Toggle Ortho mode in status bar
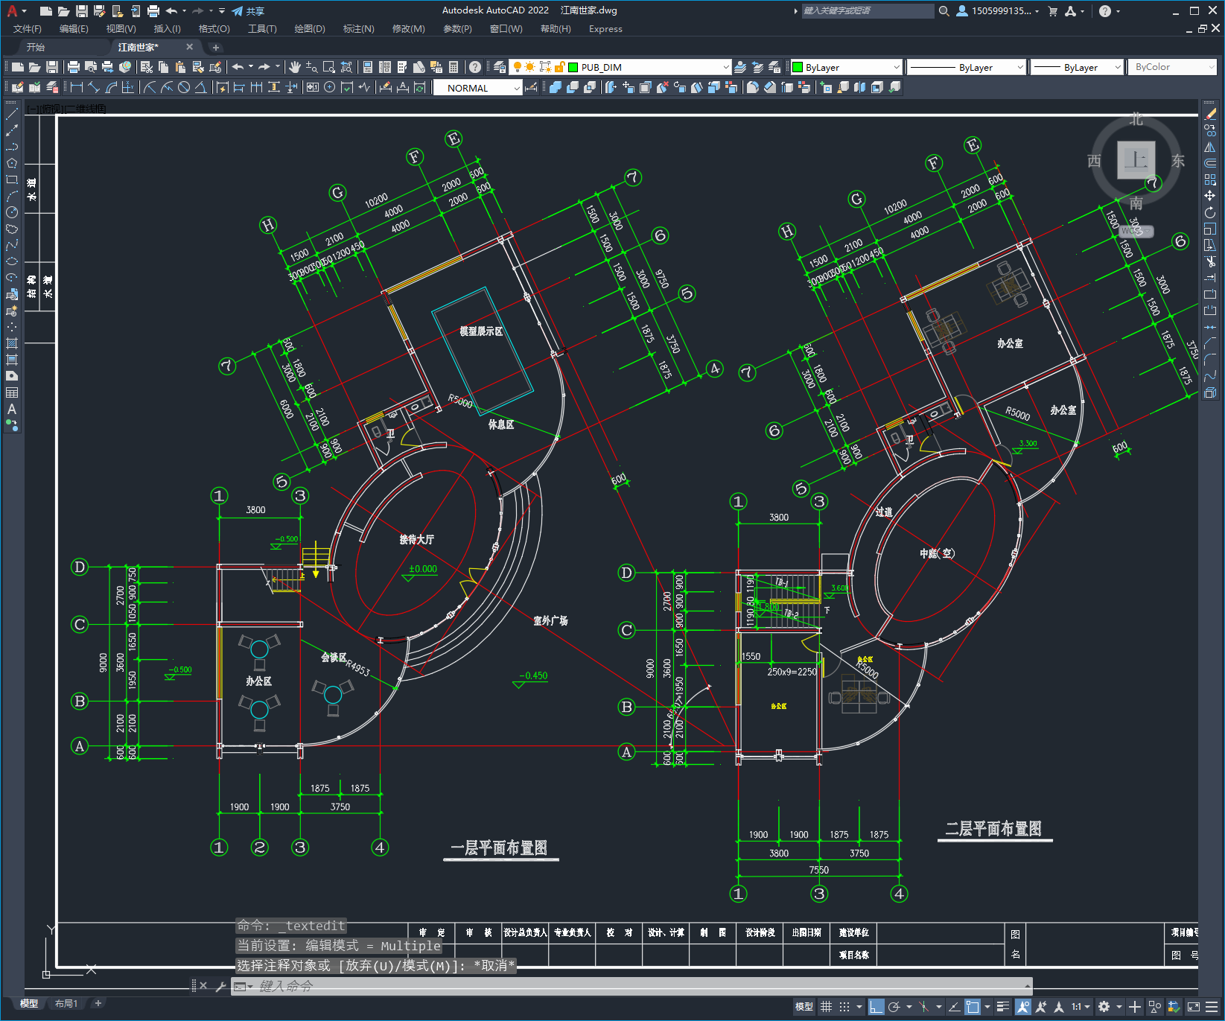 coord(876,1007)
